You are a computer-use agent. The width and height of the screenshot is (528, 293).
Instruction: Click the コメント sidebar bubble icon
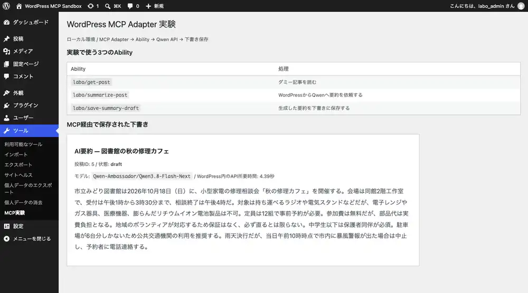tap(6, 76)
